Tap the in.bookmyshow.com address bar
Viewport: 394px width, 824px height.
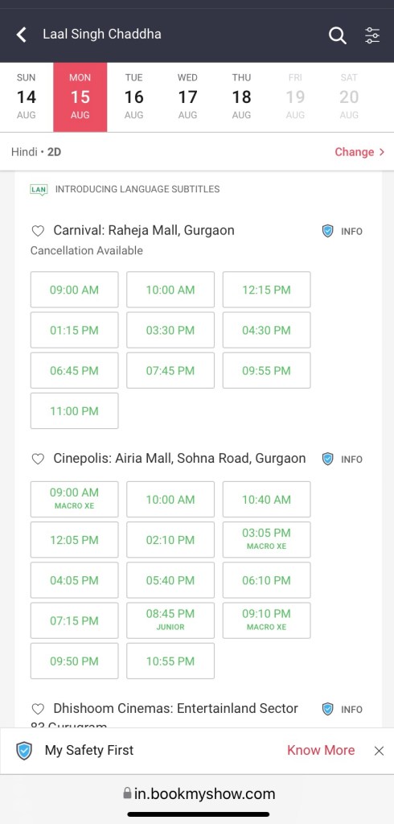coord(199,793)
